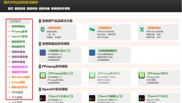Click the 视频字幕、水印 description text

click(x=153, y=37)
